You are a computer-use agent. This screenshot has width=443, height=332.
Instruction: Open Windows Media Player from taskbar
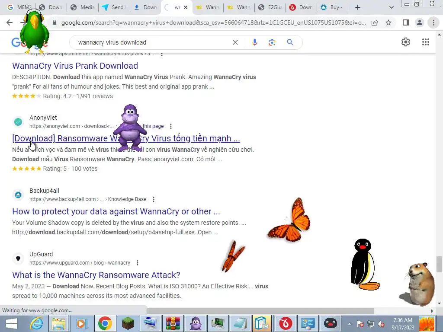click(x=82, y=323)
